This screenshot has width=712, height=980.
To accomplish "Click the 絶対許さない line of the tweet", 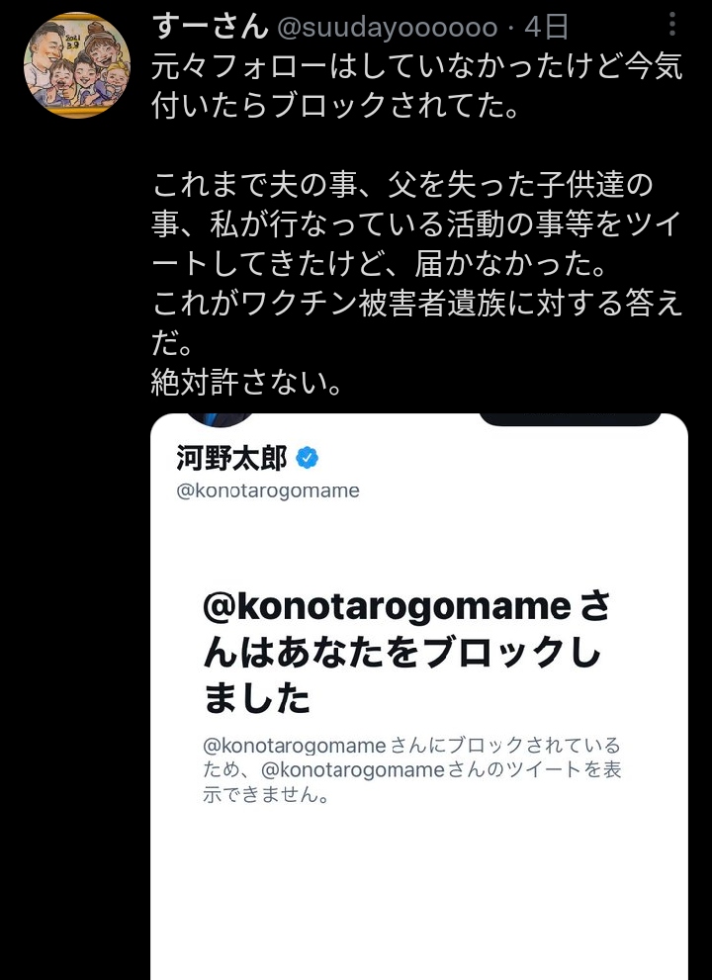I will coord(247,382).
